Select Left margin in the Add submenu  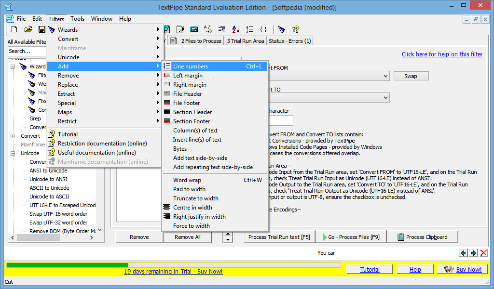(x=215, y=76)
